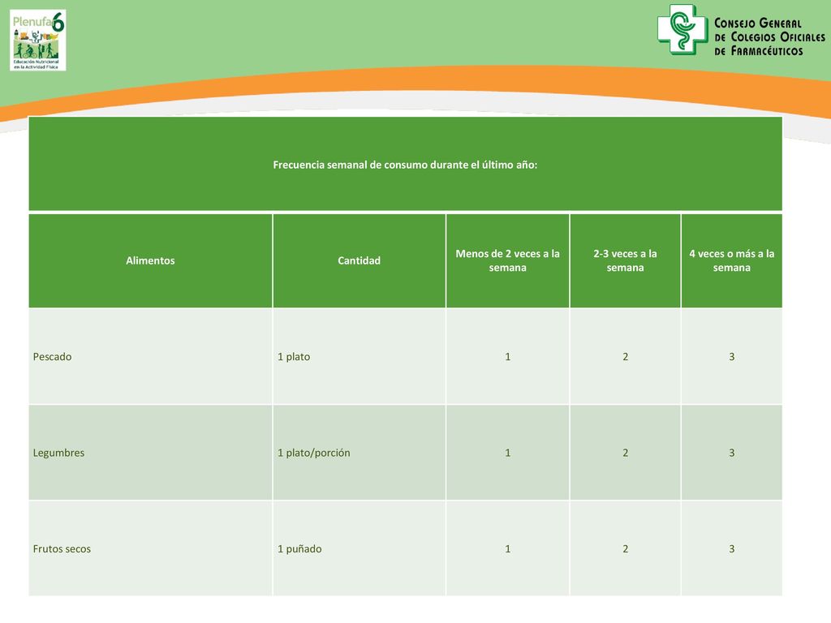The height and width of the screenshot is (623, 831).
Task: Choose score 2 in the Legumbres row
Action: click(x=626, y=453)
